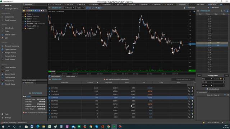Open Windows Start menu
This screenshot has width=230, height=129.
pyautogui.click(x=3, y=126)
